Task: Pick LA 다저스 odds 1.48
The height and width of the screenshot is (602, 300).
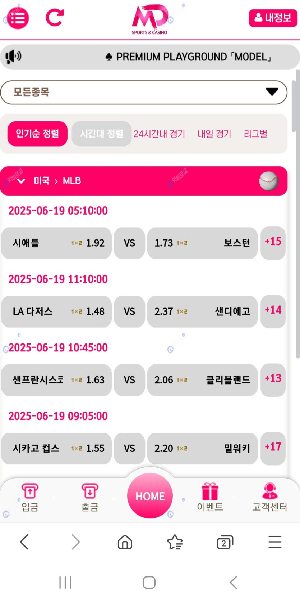Action: pyautogui.click(x=56, y=311)
